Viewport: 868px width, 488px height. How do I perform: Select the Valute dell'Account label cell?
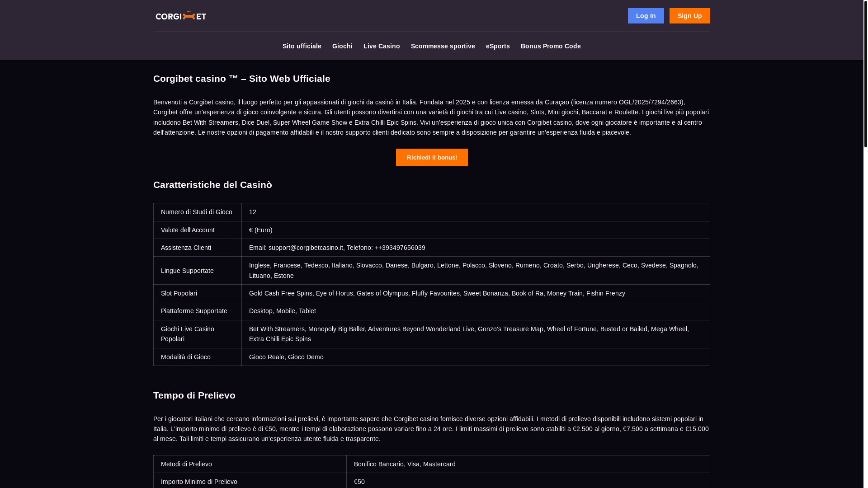coord(198,230)
